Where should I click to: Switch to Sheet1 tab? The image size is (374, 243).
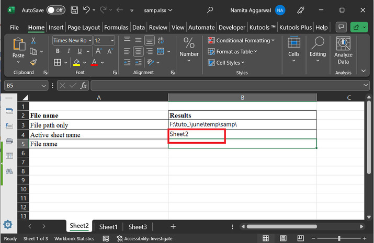click(108, 227)
